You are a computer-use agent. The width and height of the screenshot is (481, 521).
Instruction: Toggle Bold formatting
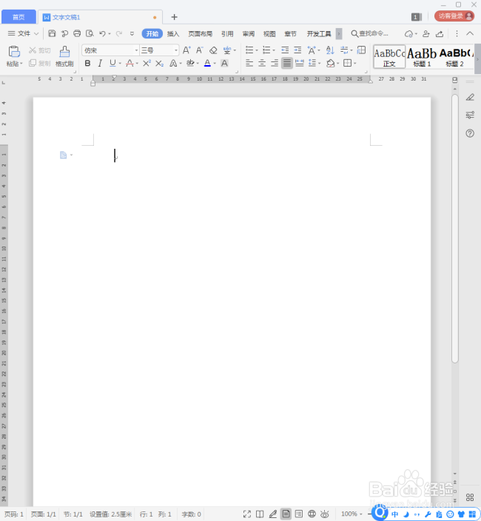[x=87, y=63]
